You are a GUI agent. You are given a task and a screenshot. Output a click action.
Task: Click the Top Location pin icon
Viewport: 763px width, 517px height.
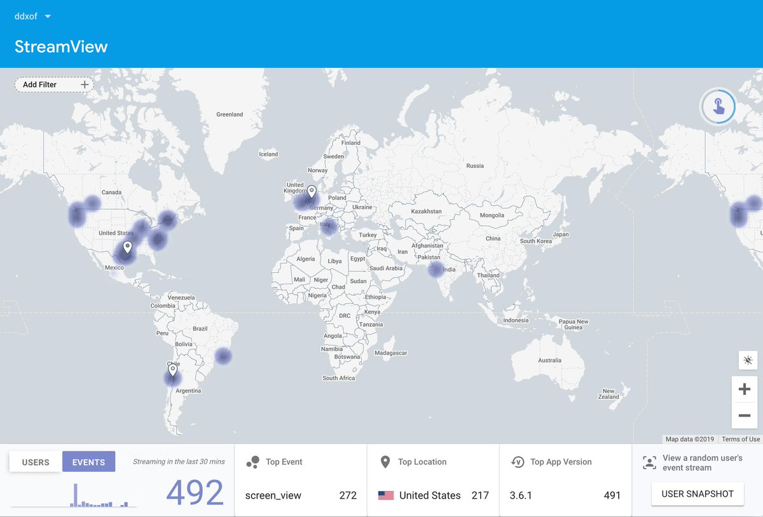click(x=385, y=462)
